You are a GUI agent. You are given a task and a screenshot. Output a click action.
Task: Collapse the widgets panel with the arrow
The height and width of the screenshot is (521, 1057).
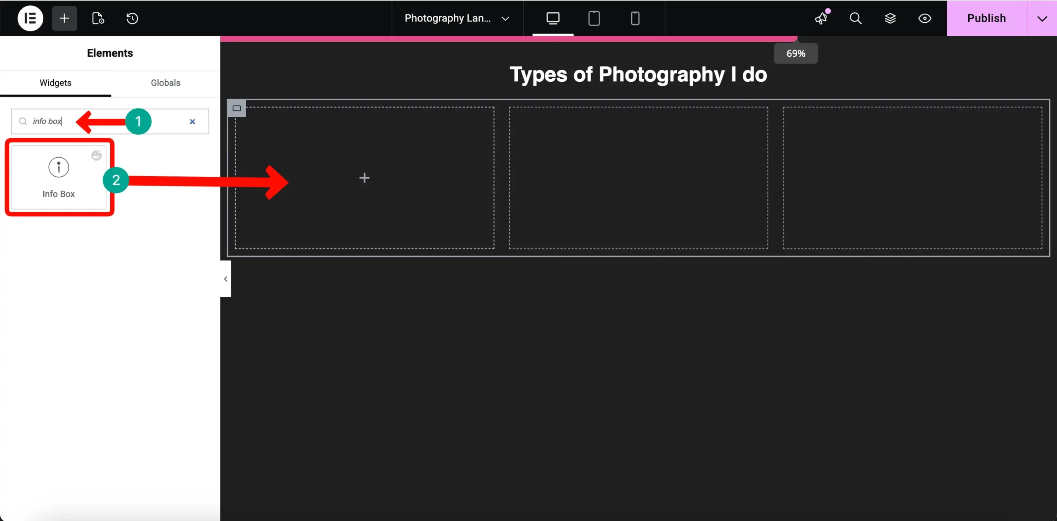(225, 279)
